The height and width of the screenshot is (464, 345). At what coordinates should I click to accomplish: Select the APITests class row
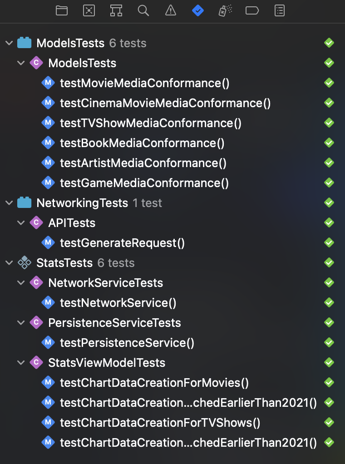pos(72,223)
